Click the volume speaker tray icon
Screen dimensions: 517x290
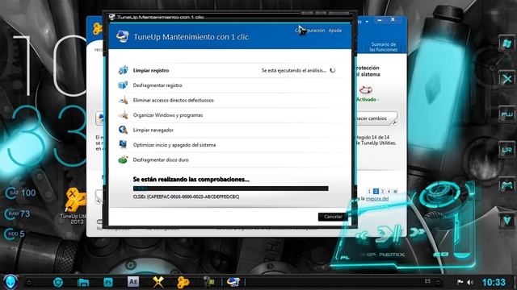(470, 283)
